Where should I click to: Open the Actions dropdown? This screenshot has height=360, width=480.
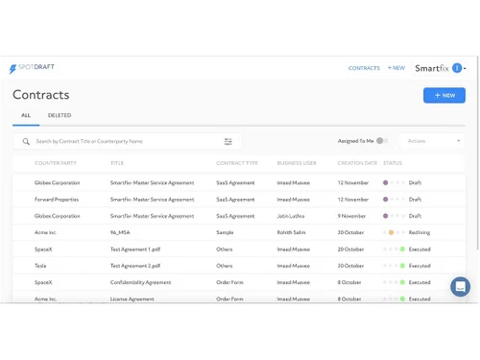(x=433, y=141)
